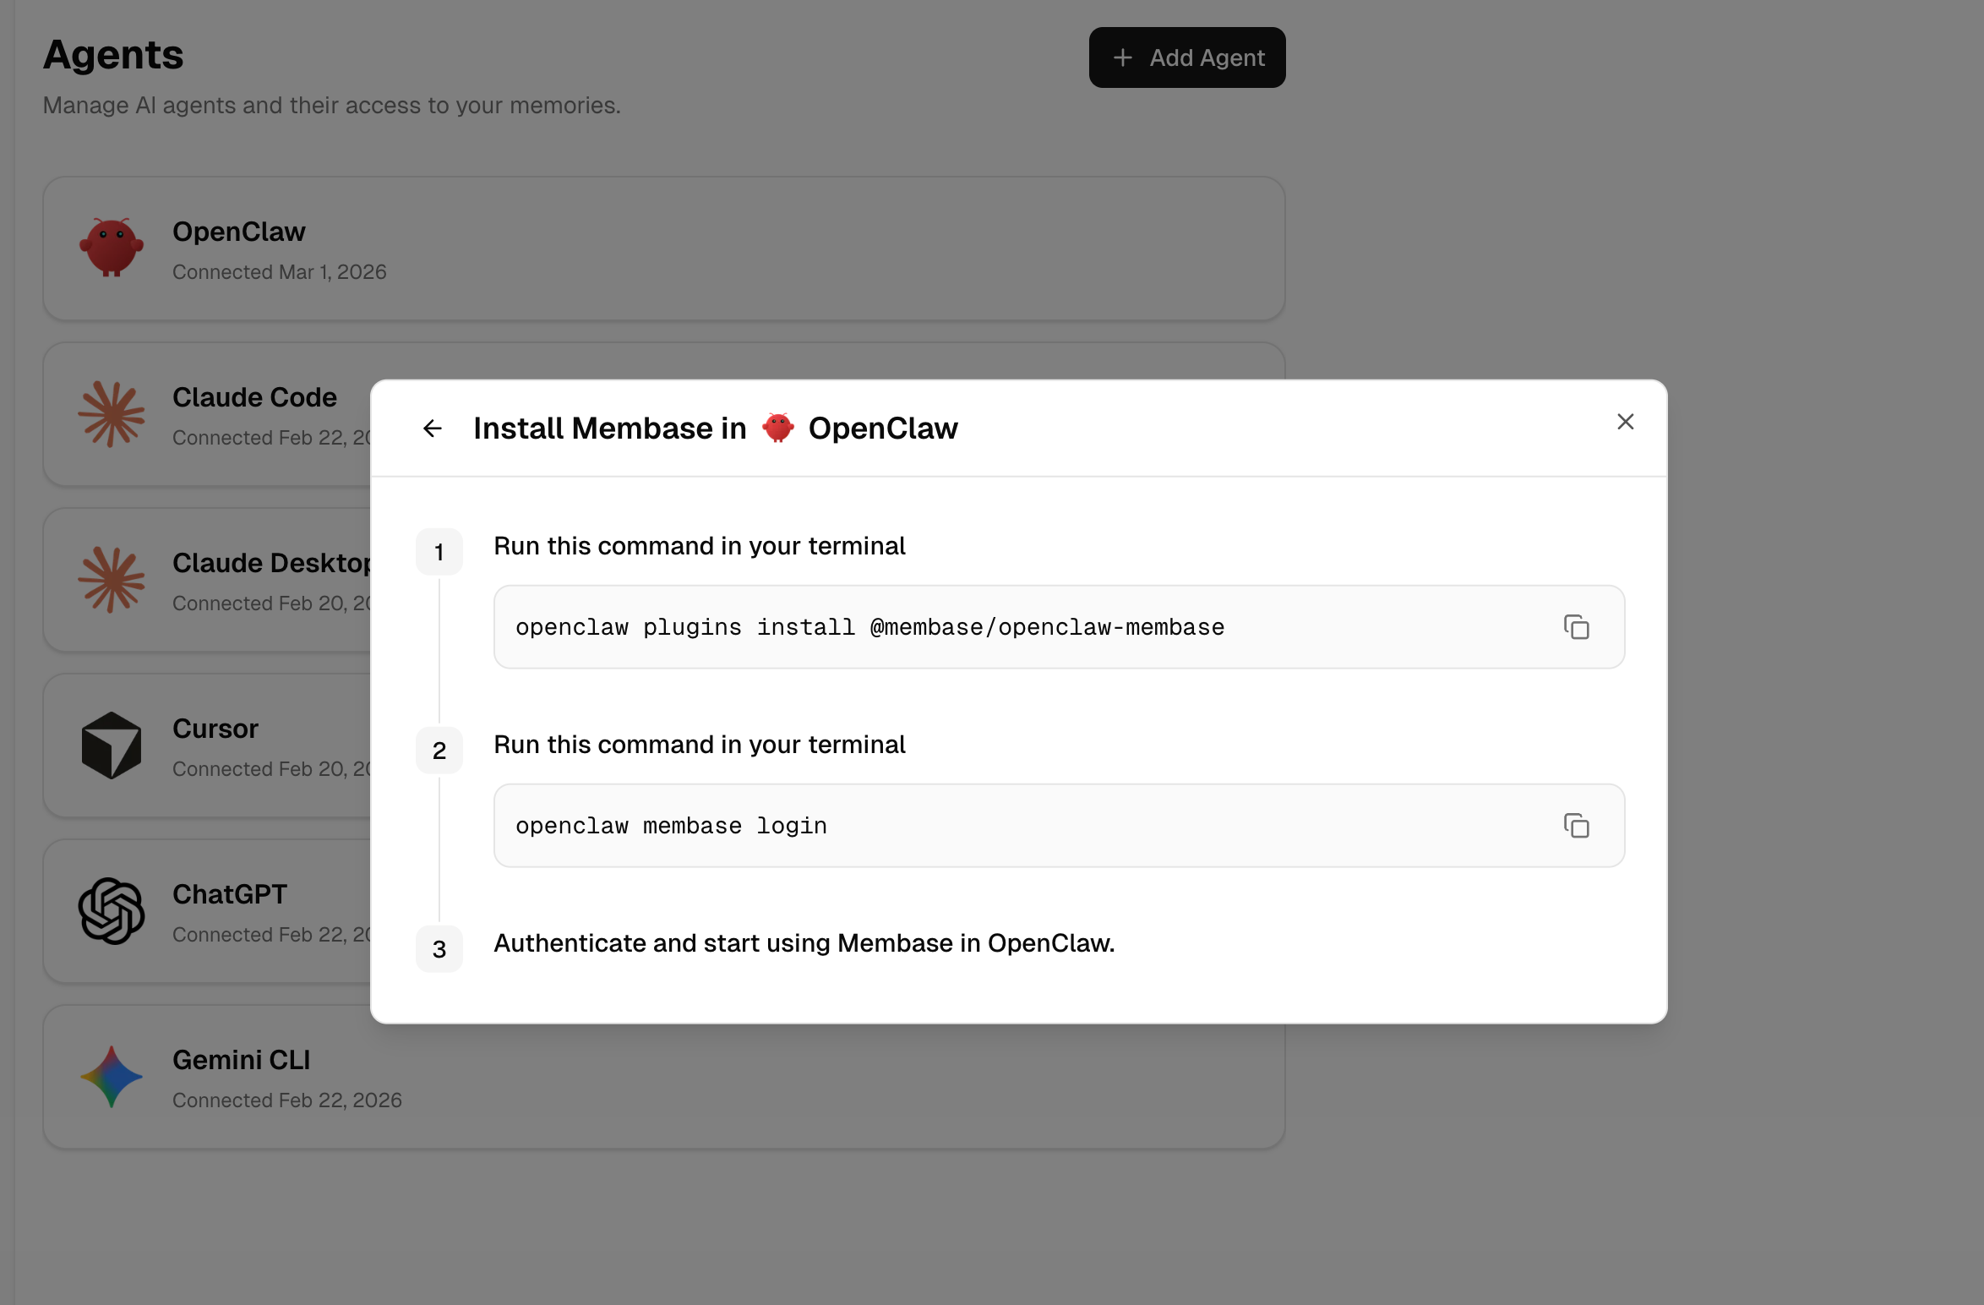This screenshot has height=1305, width=1984.
Task: Click step 2 number badge
Action: 439,751
